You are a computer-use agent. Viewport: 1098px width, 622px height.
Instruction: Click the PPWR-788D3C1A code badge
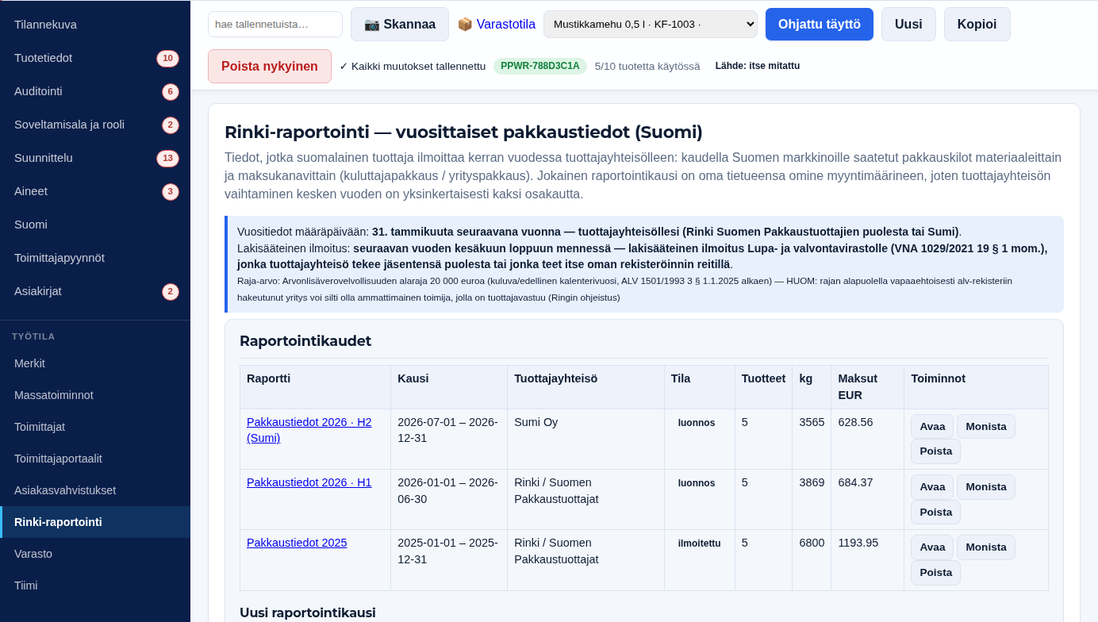tap(540, 66)
